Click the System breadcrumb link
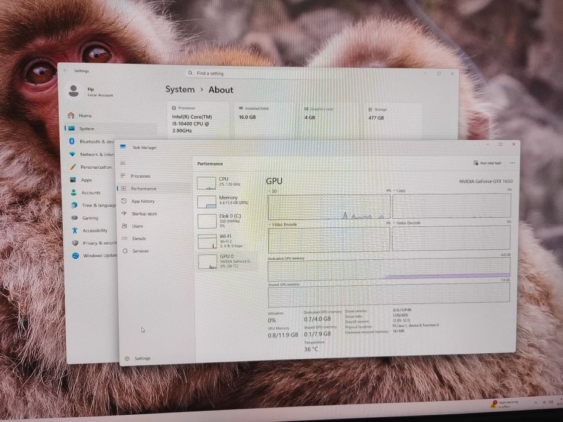 pos(180,89)
